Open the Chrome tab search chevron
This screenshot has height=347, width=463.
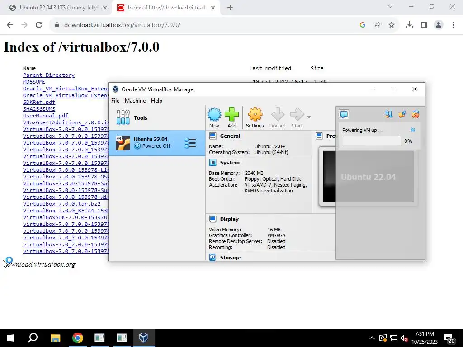(x=390, y=6)
